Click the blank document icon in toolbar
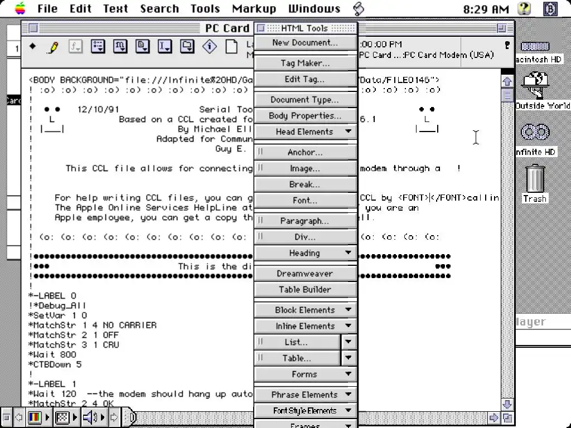This screenshot has width=571, height=428. tap(231, 47)
